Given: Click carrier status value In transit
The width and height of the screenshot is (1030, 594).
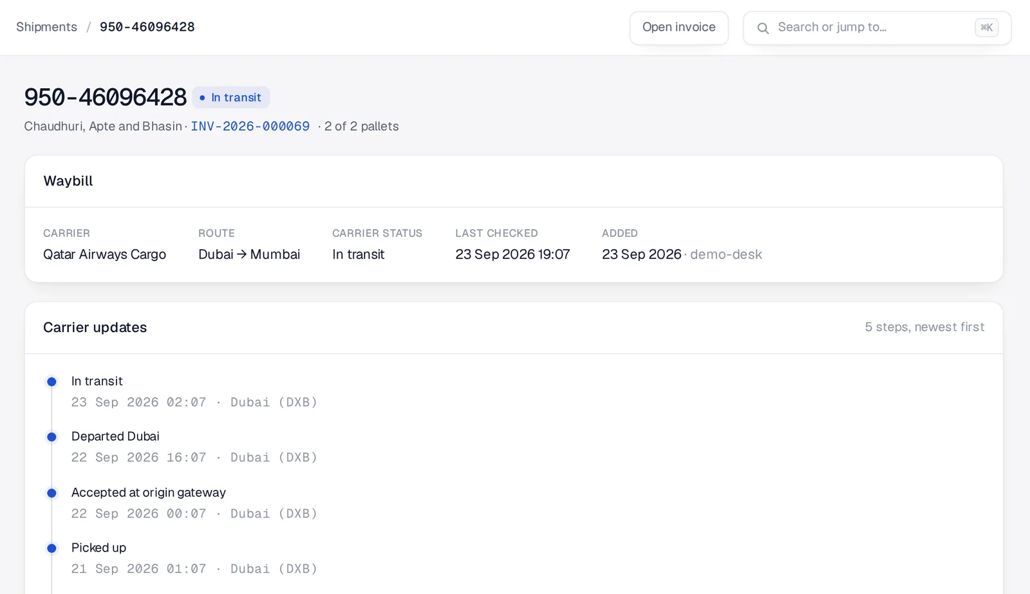Looking at the screenshot, I should pos(359,254).
